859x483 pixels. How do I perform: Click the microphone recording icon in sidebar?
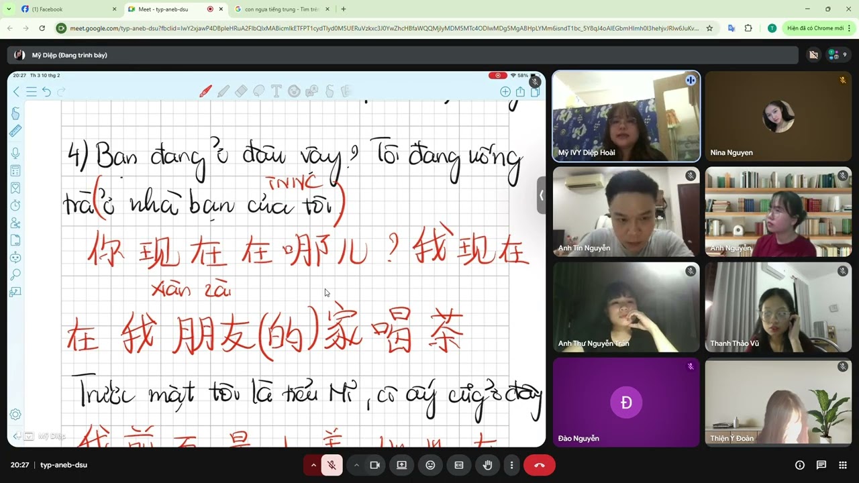click(x=15, y=154)
